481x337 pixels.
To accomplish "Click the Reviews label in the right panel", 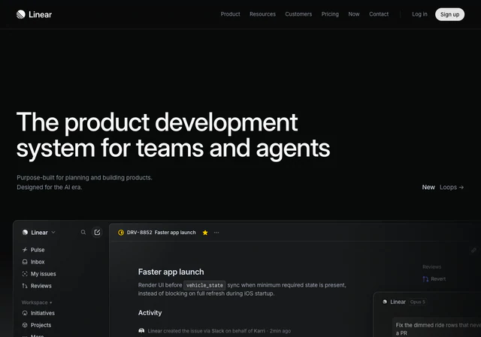I will [x=431, y=267].
